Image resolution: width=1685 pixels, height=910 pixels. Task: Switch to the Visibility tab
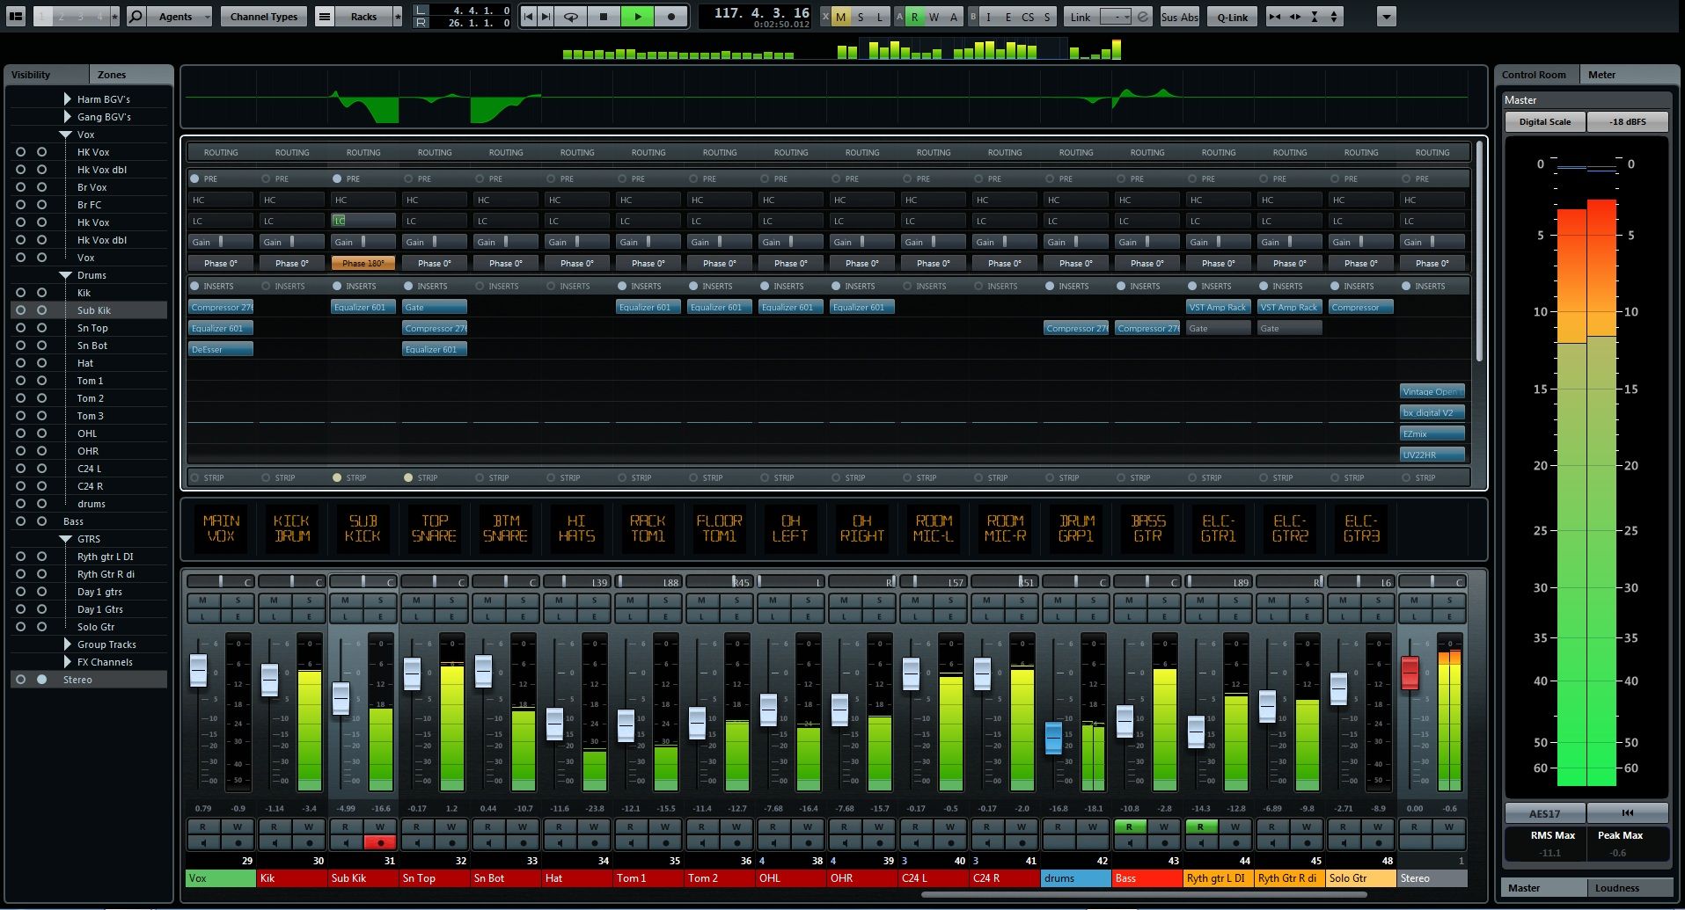[47, 75]
